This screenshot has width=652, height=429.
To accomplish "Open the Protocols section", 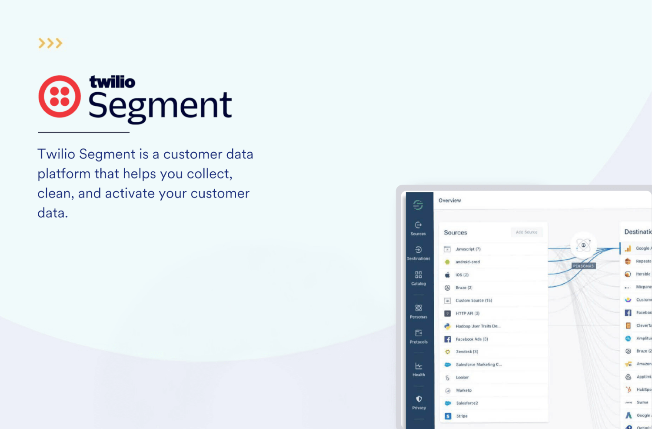I will [418, 337].
